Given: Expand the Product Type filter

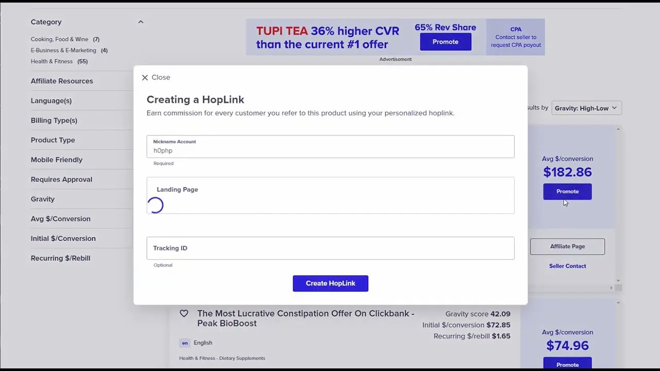Looking at the screenshot, I should pyautogui.click(x=53, y=140).
